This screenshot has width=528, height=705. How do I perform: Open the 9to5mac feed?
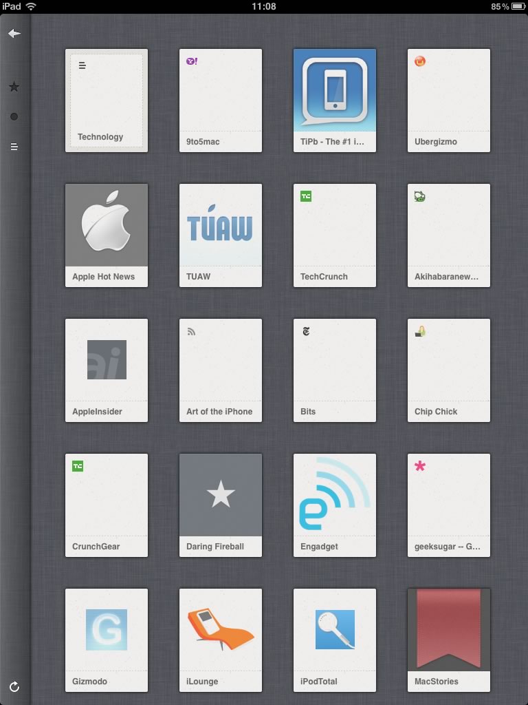click(x=221, y=101)
